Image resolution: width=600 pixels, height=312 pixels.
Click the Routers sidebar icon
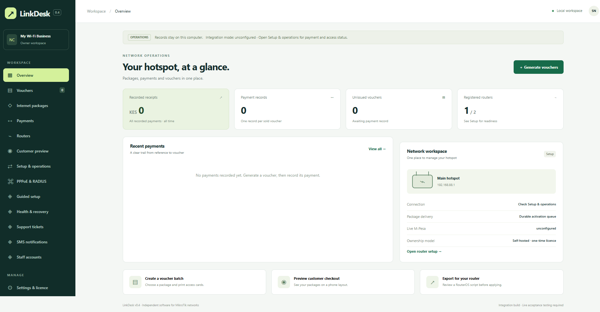(x=10, y=136)
